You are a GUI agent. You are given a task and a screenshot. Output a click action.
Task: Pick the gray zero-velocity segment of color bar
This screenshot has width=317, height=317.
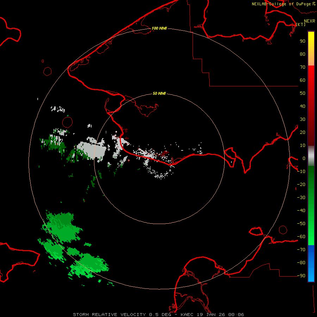pyautogui.click(x=311, y=156)
